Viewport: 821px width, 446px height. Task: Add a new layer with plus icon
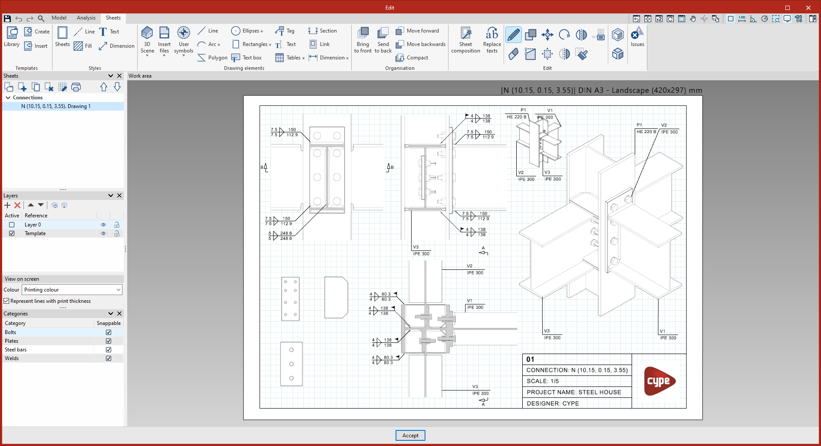pos(7,205)
